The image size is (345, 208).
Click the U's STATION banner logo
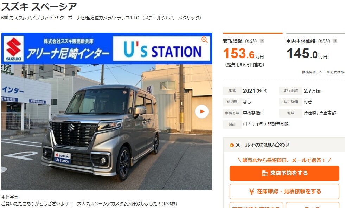click(162, 49)
